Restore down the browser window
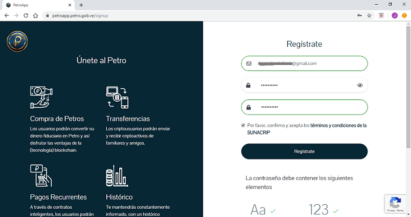This screenshot has width=411, height=217. [390, 5]
